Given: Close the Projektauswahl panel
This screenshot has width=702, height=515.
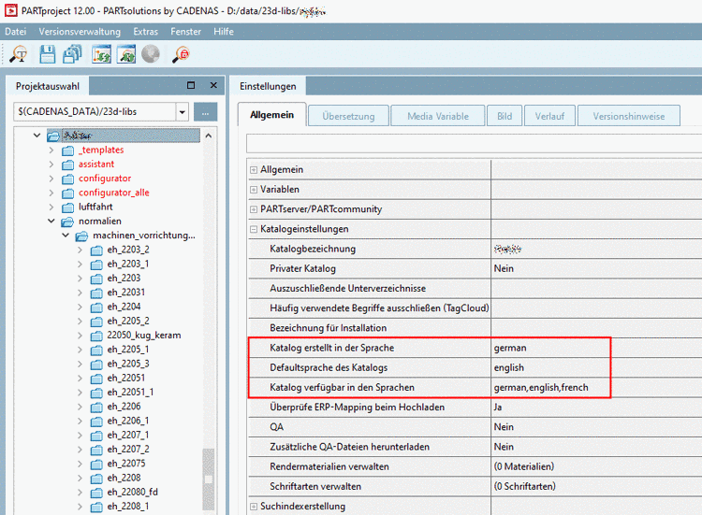Looking at the screenshot, I should (x=212, y=86).
